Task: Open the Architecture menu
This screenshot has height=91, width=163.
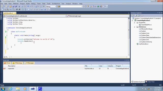Action: point(56,4)
